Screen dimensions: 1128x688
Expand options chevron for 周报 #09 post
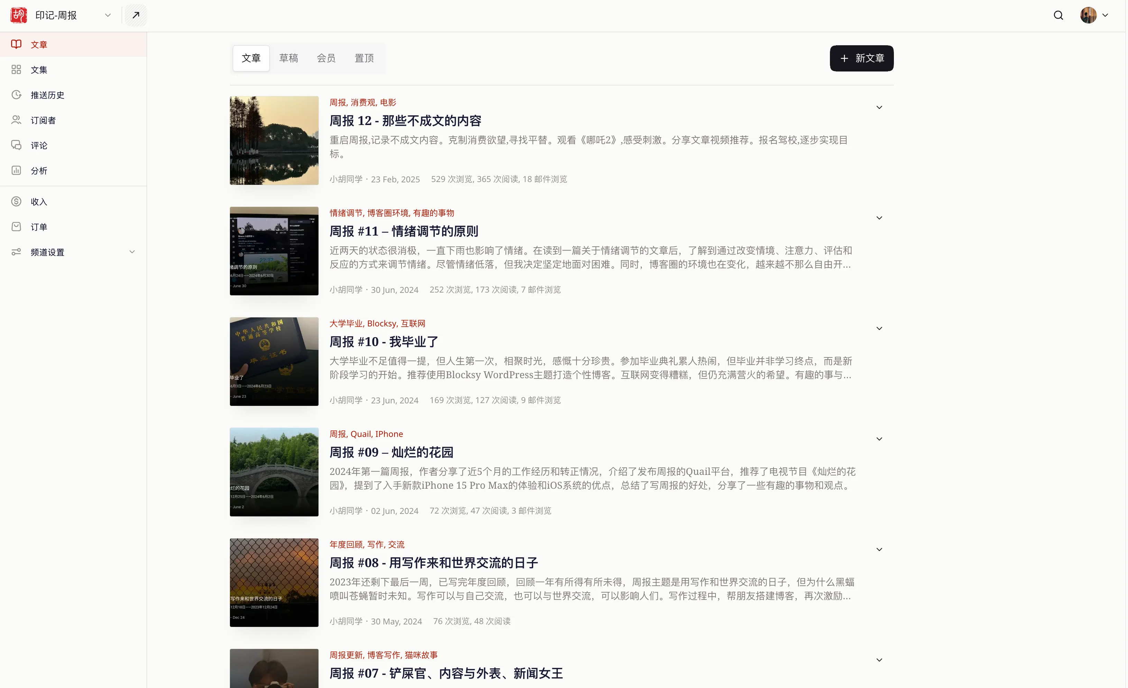coord(879,439)
